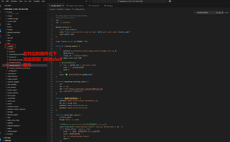Collapse the ci-scripts folder
This screenshot has height=142, width=230.
(10, 134)
